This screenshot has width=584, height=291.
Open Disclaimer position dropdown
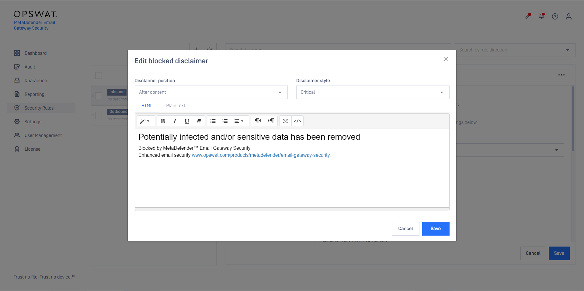point(211,92)
